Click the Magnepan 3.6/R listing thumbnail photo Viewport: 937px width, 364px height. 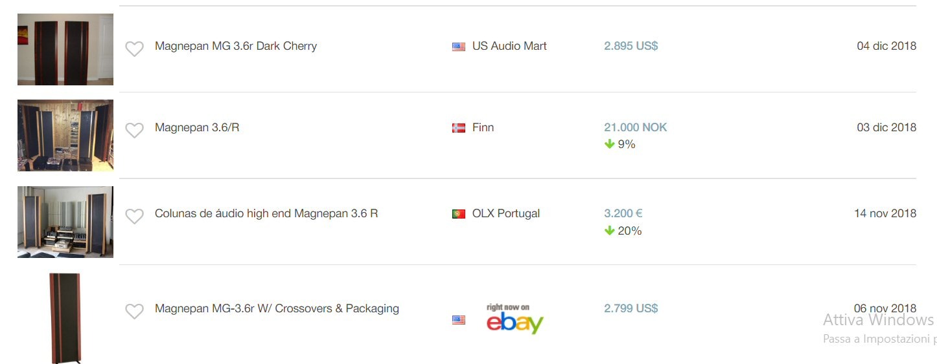[x=65, y=135]
